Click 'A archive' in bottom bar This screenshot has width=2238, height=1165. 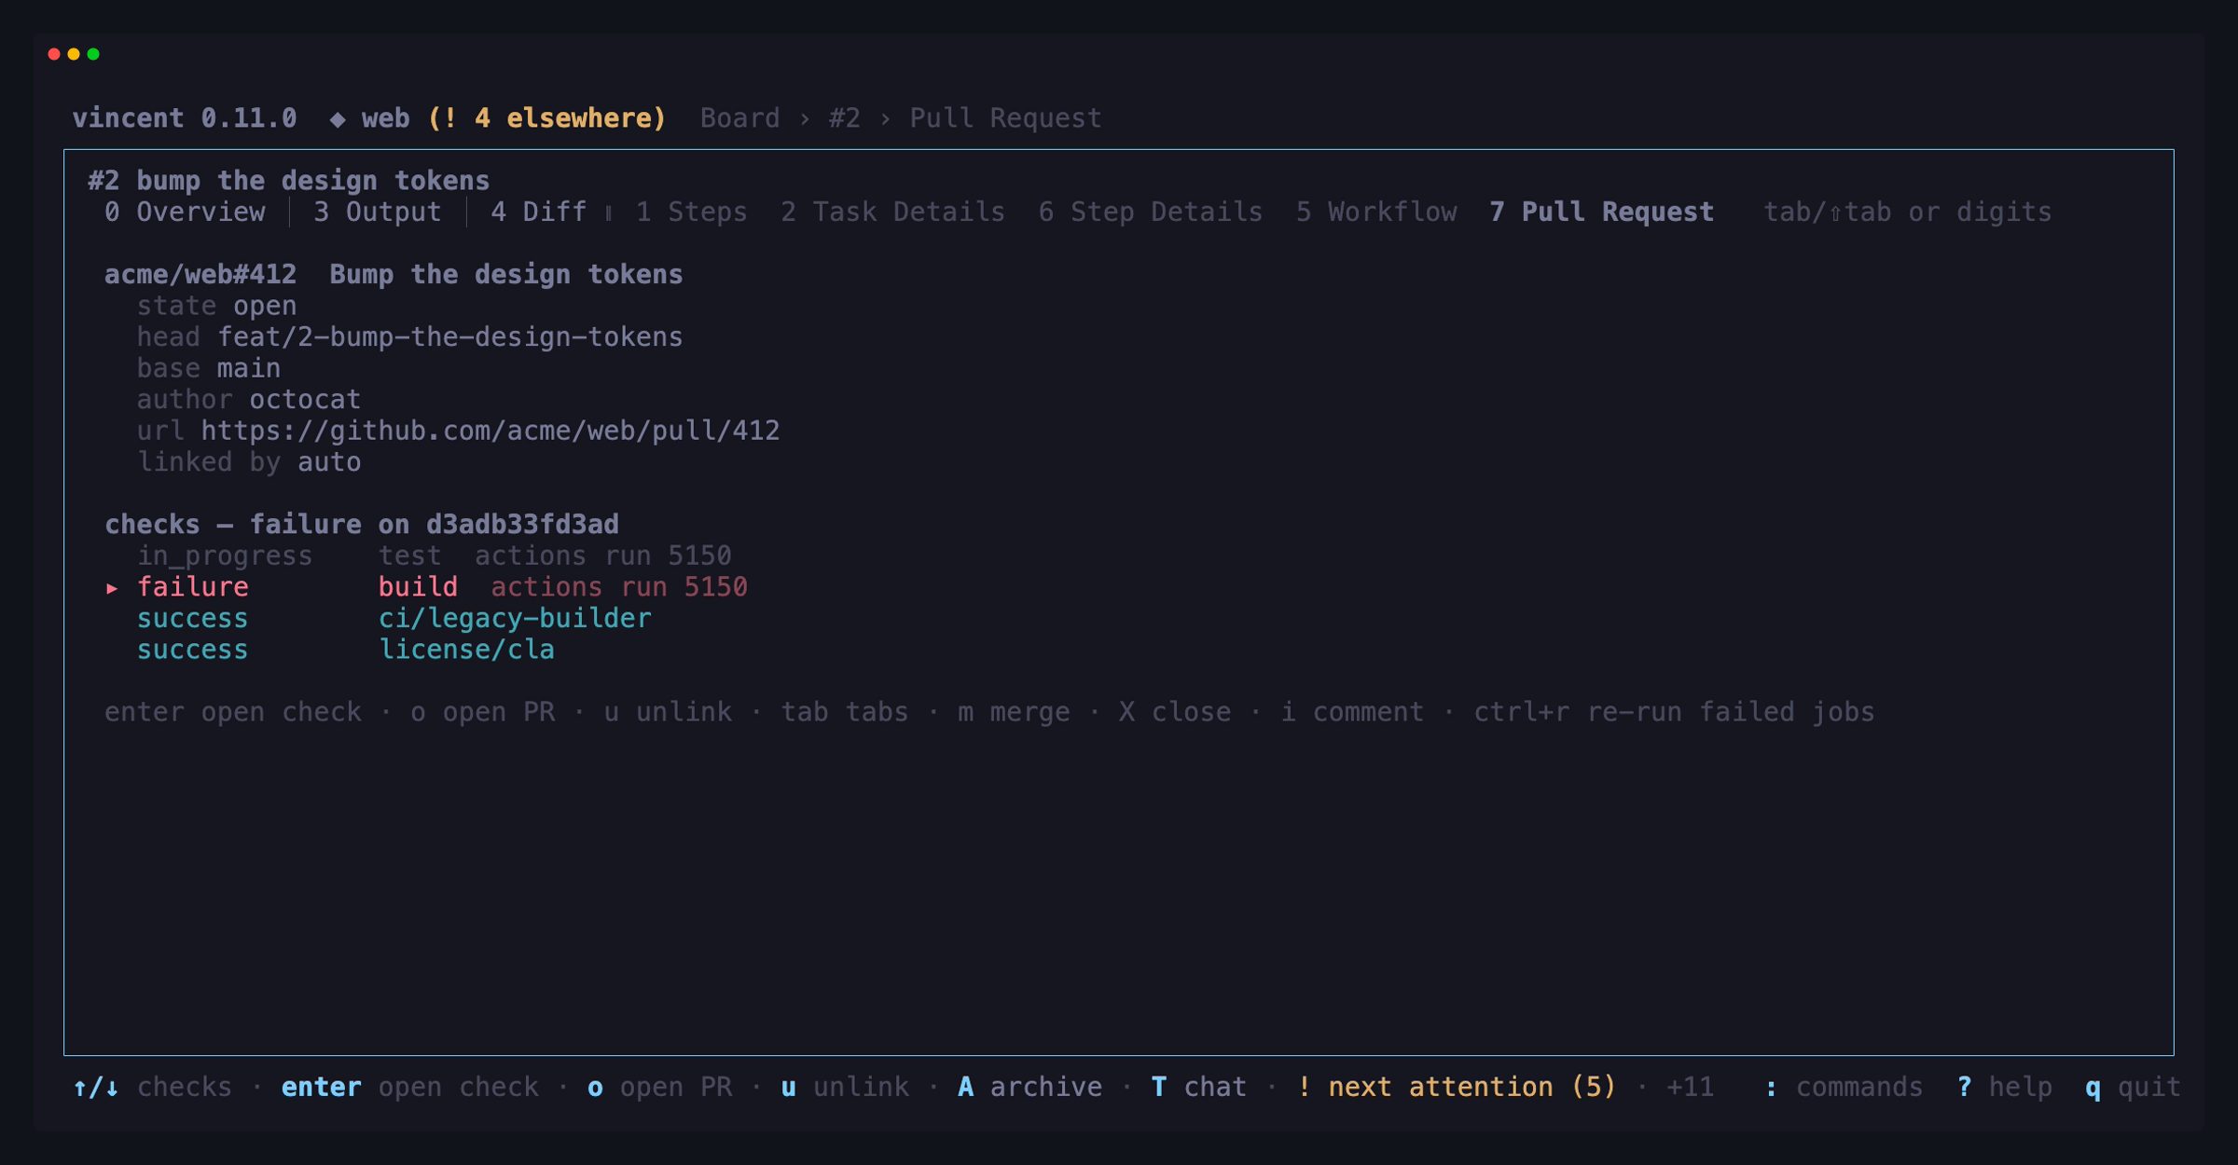(1029, 1088)
